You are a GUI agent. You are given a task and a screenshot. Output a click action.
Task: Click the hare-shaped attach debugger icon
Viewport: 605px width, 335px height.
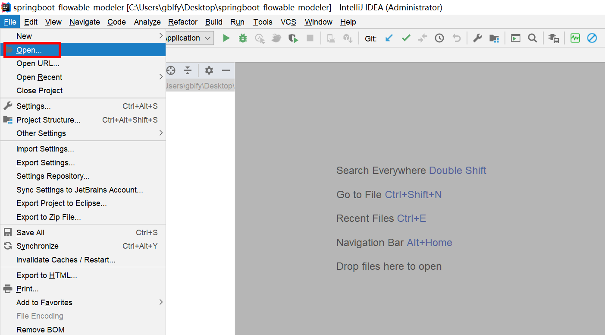(x=276, y=38)
